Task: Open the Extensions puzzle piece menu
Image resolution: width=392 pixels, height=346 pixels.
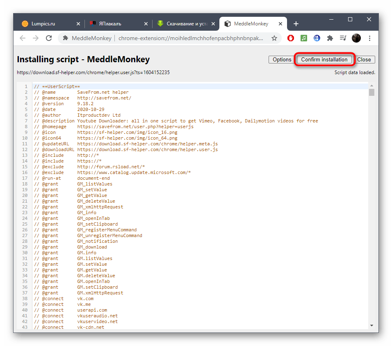Action: coord(330,38)
